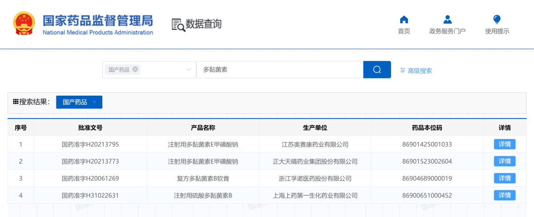The image size is (534, 217).
Task: Click the 生产单位 column header
Action: tap(315, 128)
